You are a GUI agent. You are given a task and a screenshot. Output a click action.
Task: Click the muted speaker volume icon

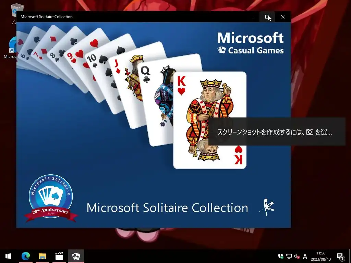[297, 256]
